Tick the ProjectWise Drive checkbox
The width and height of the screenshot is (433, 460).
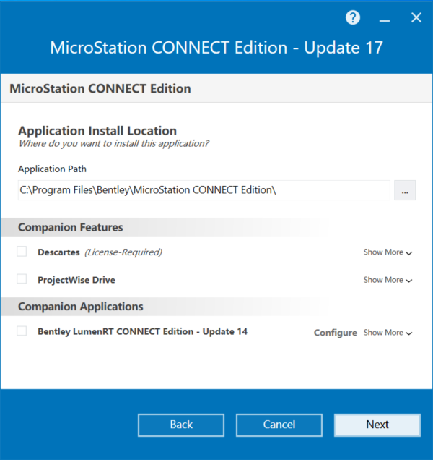(22, 279)
